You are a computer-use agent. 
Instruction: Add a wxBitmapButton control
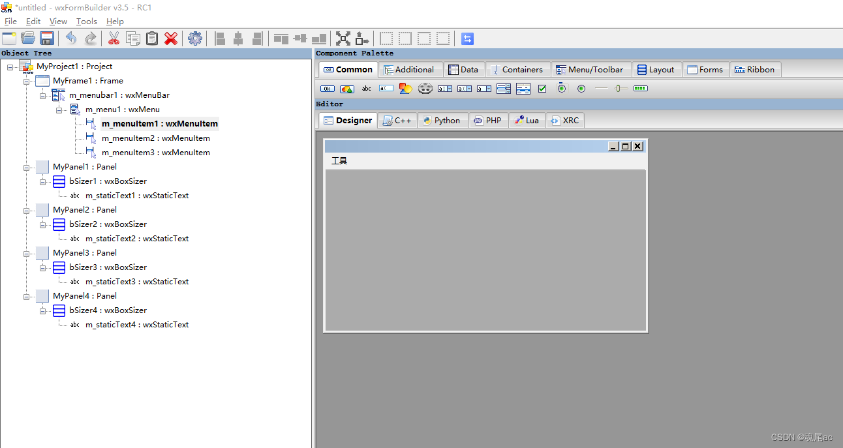coord(346,88)
